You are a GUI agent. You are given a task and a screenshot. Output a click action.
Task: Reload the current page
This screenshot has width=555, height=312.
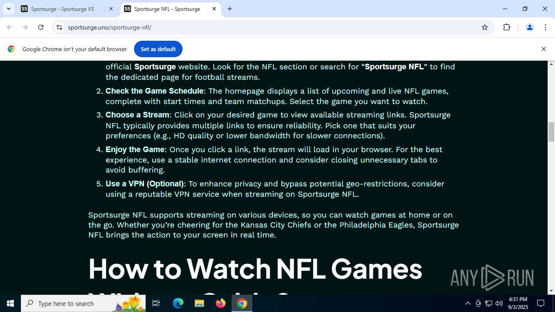41,27
